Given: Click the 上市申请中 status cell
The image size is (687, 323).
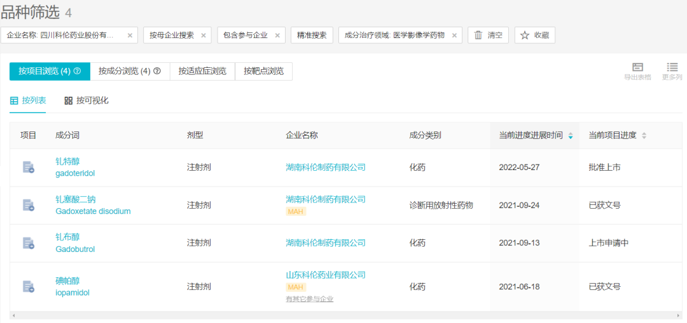Looking at the screenshot, I should (609, 243).
